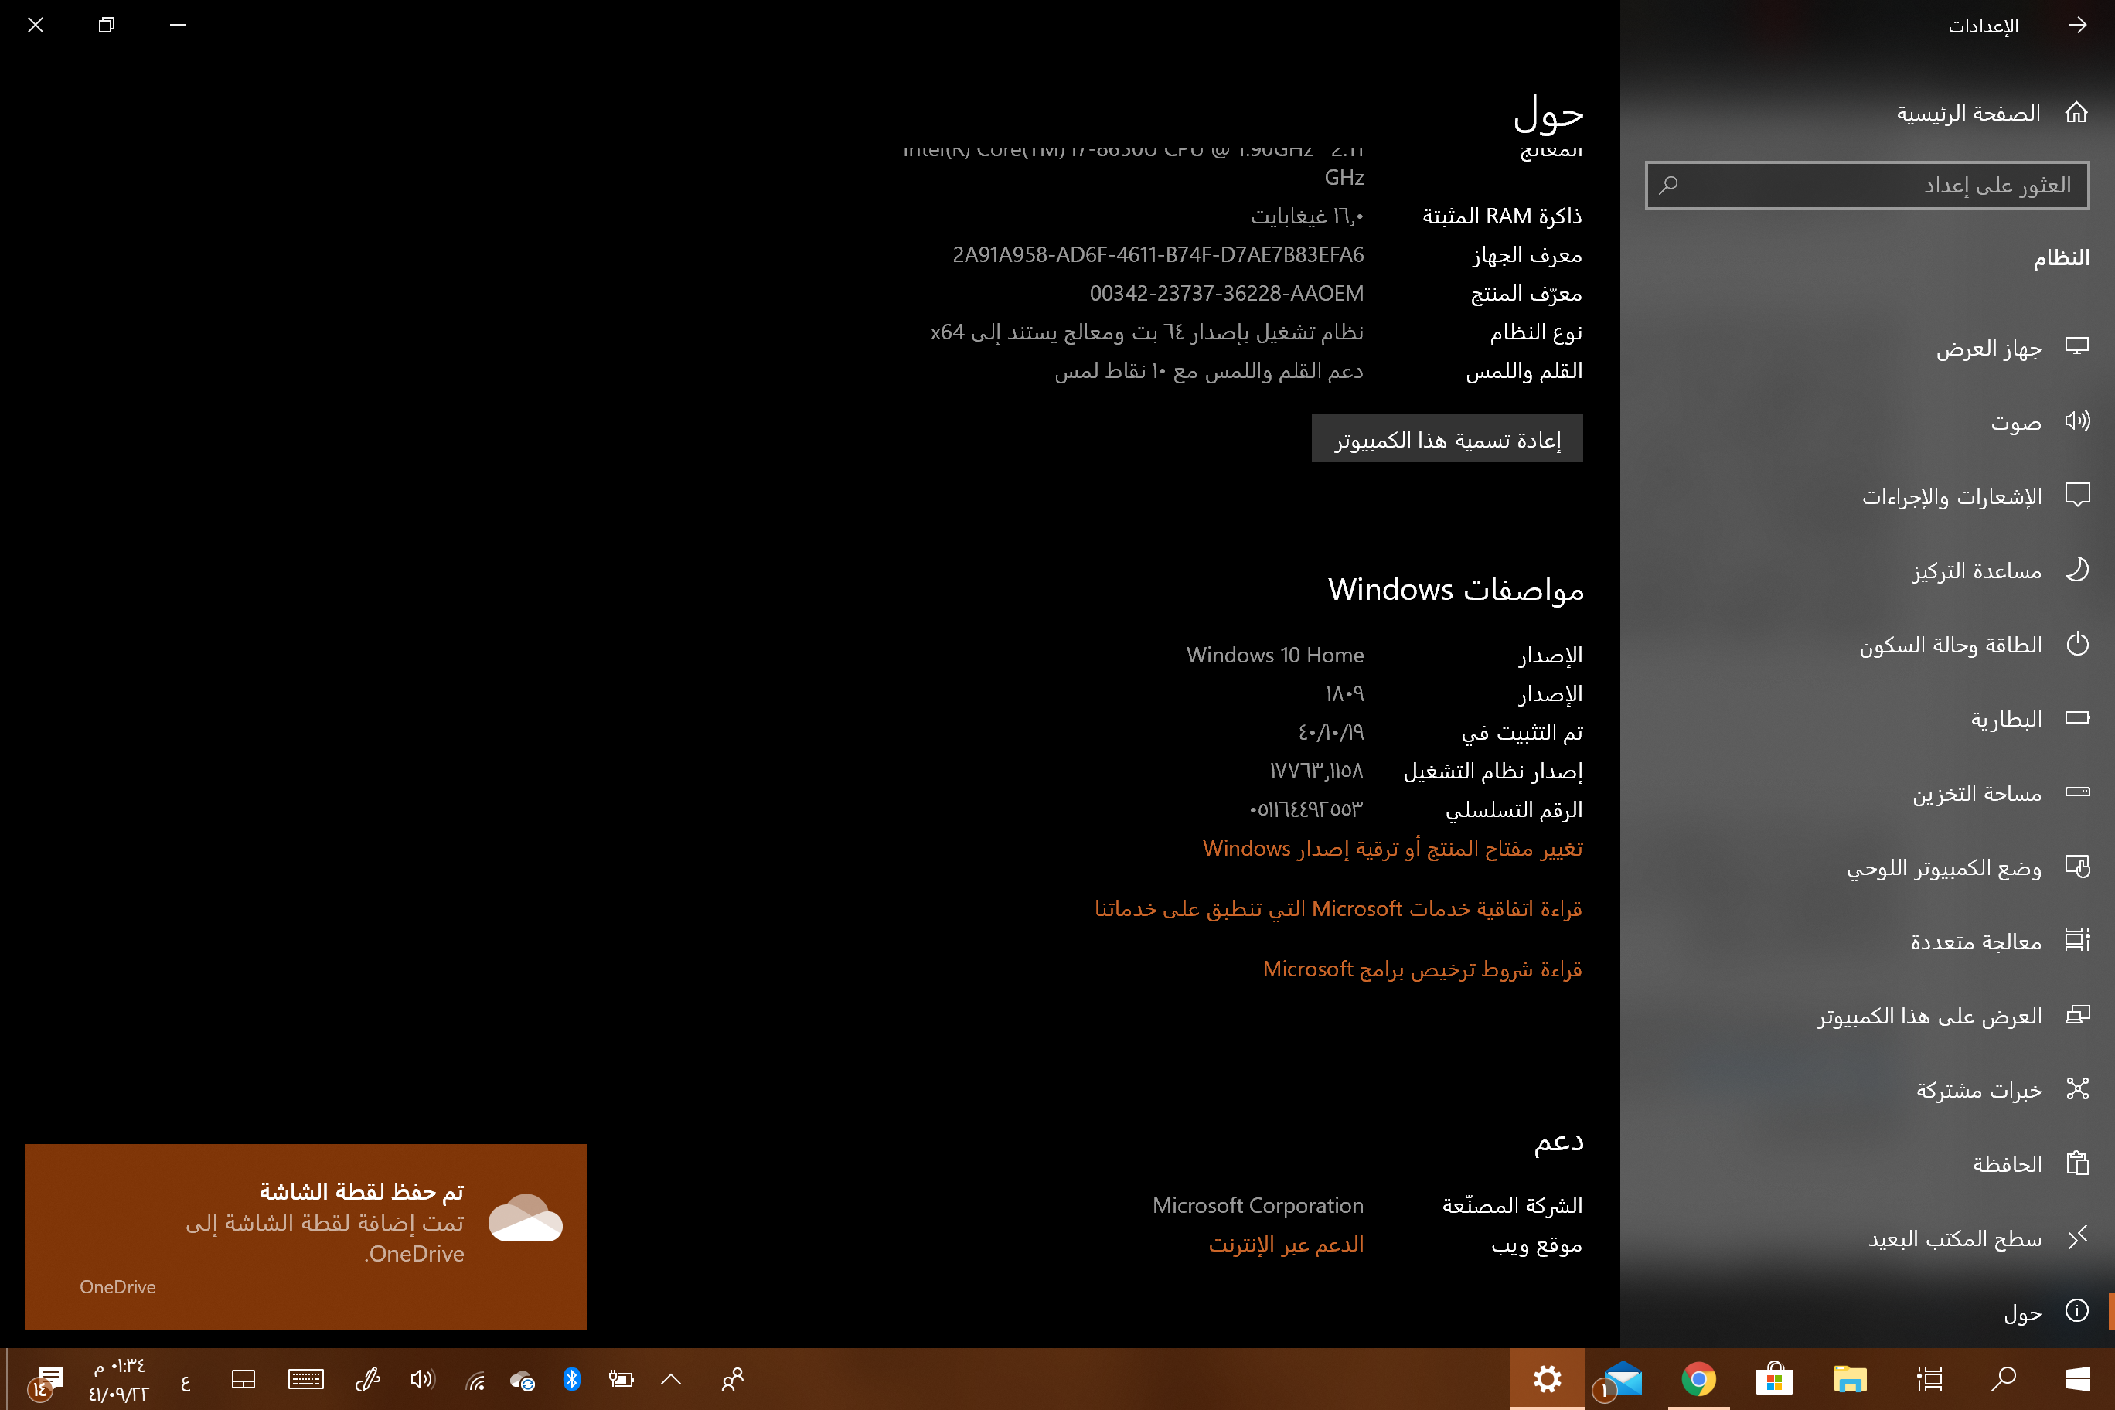Open the online support link
This screenshot has width=2115, height=1410.
click(x=1286, y=1244)
